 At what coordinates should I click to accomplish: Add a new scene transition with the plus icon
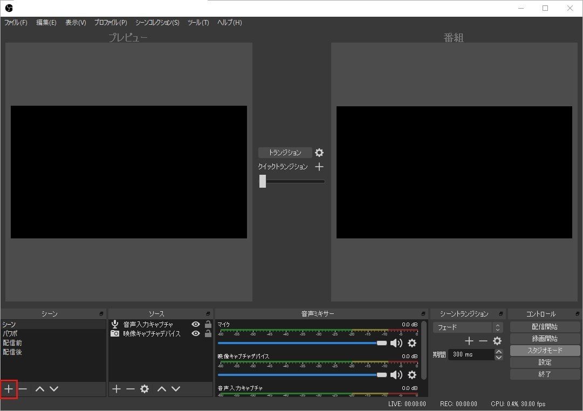469,341
